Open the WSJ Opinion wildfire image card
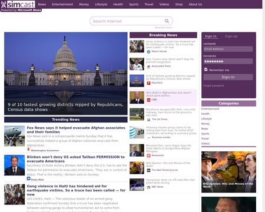This screenshot has width=265, height=212. [x=228, y=172]
